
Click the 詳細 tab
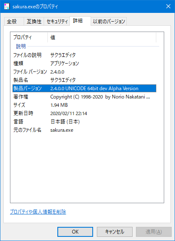pos(80,21)
